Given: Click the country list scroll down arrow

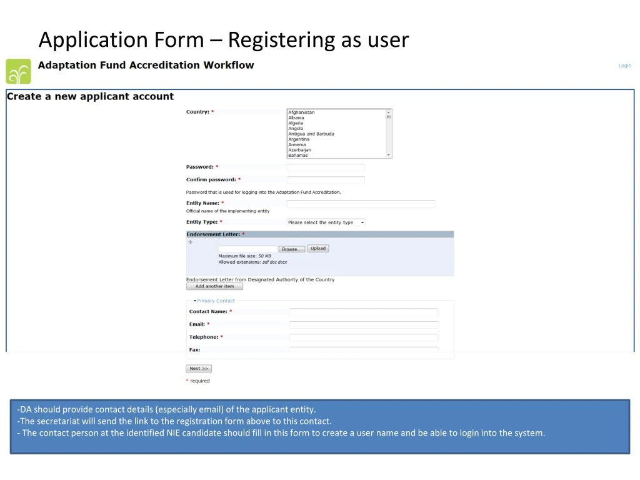Looking at the screenshot, I should [x=389, y=155].
